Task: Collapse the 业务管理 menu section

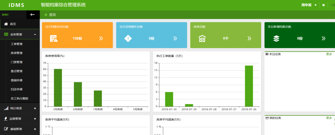Action: point(35,35)
